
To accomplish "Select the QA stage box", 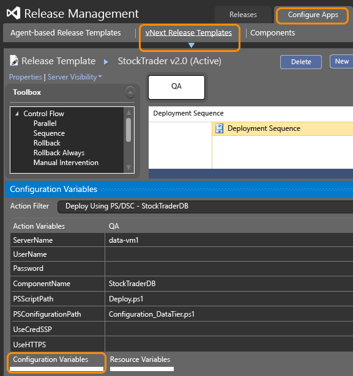I will [176, 87].
